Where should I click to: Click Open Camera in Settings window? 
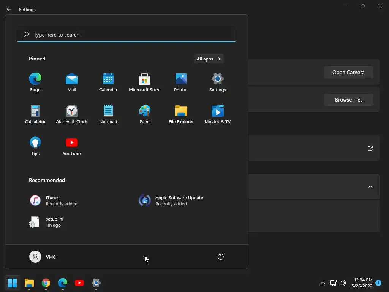click(x=348, y=72)
